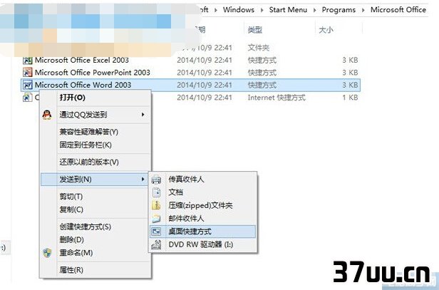This screenshot has width=439, height=290.
Task: Click the shield icon beside 重命名(M)
Action: click(x=47, y=253)
